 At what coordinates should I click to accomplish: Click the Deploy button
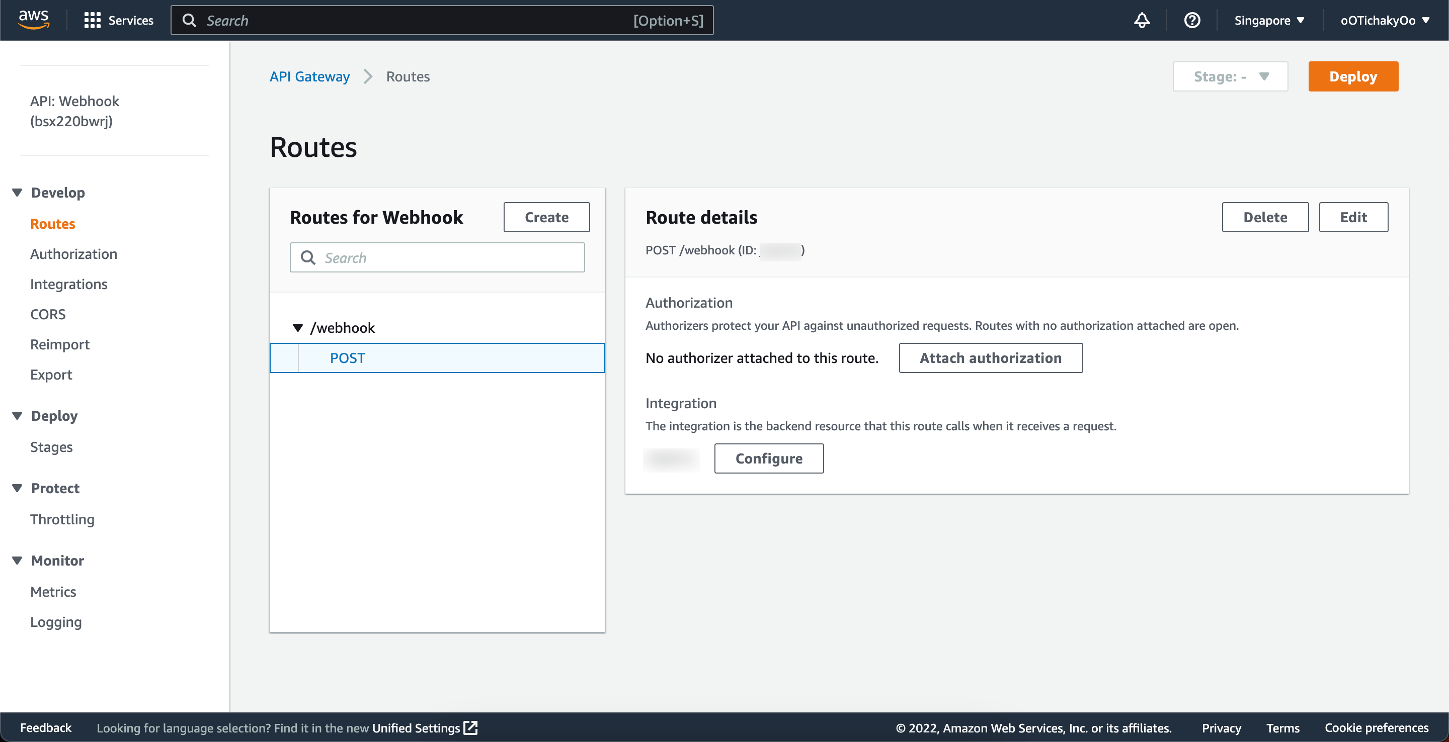pos(1353,76)
